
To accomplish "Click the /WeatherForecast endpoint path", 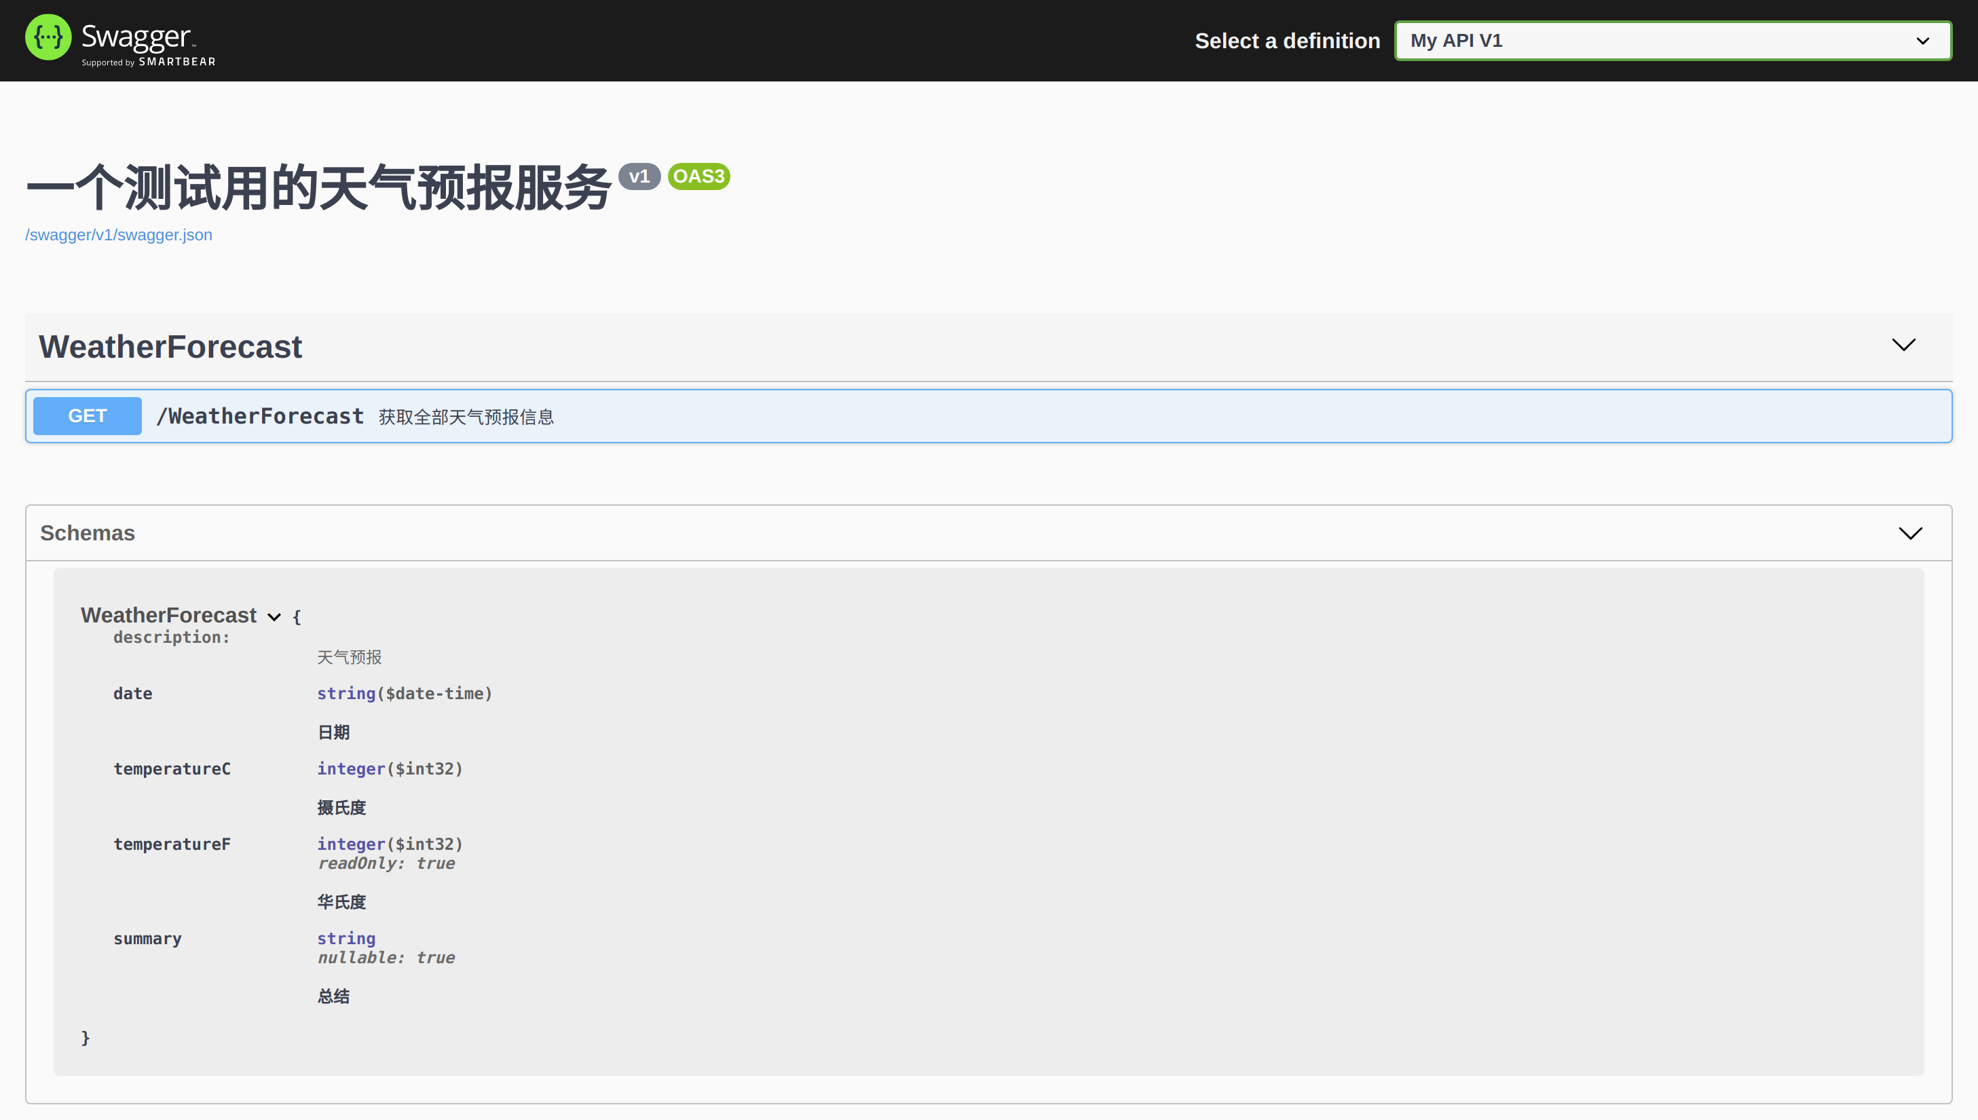I will 260,416.
